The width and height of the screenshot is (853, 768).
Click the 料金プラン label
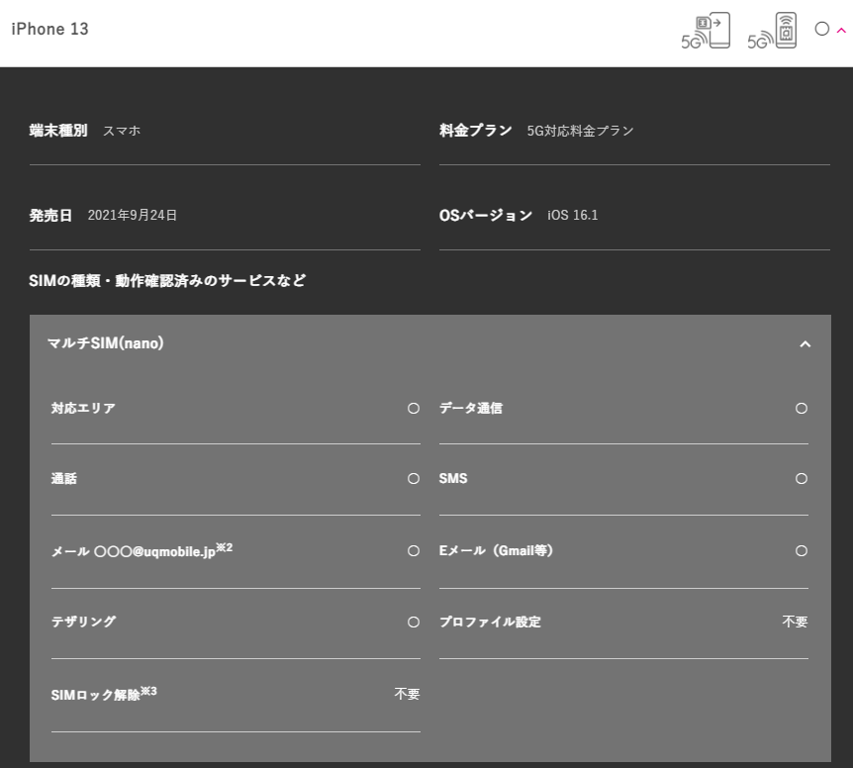475,131
